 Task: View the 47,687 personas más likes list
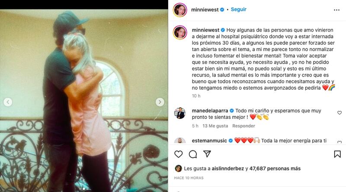pyautogui.click(x=275, y=168)
